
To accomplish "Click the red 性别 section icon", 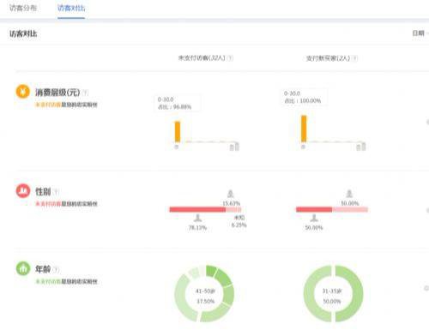I will click(x=23, y=191).
